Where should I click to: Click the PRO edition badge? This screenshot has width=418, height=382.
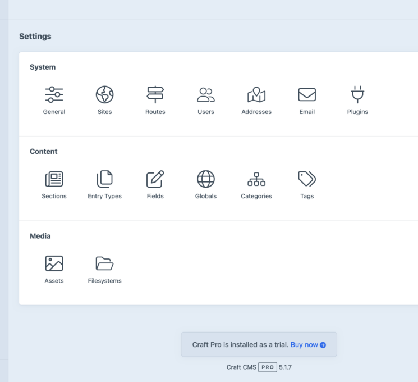(268, 367)
